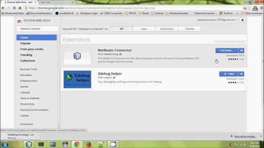This screenshot has width=264, height=148.
Task: Open the Popular section
Action: 26,43
